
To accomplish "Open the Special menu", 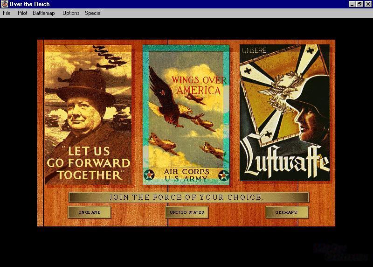I will click(93, 13).
